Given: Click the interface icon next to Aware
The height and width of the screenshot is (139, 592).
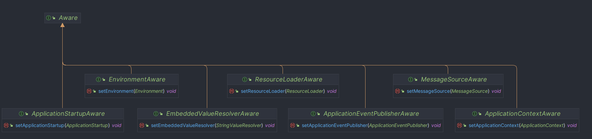Looking at the screenshot, I should (49, 18).
